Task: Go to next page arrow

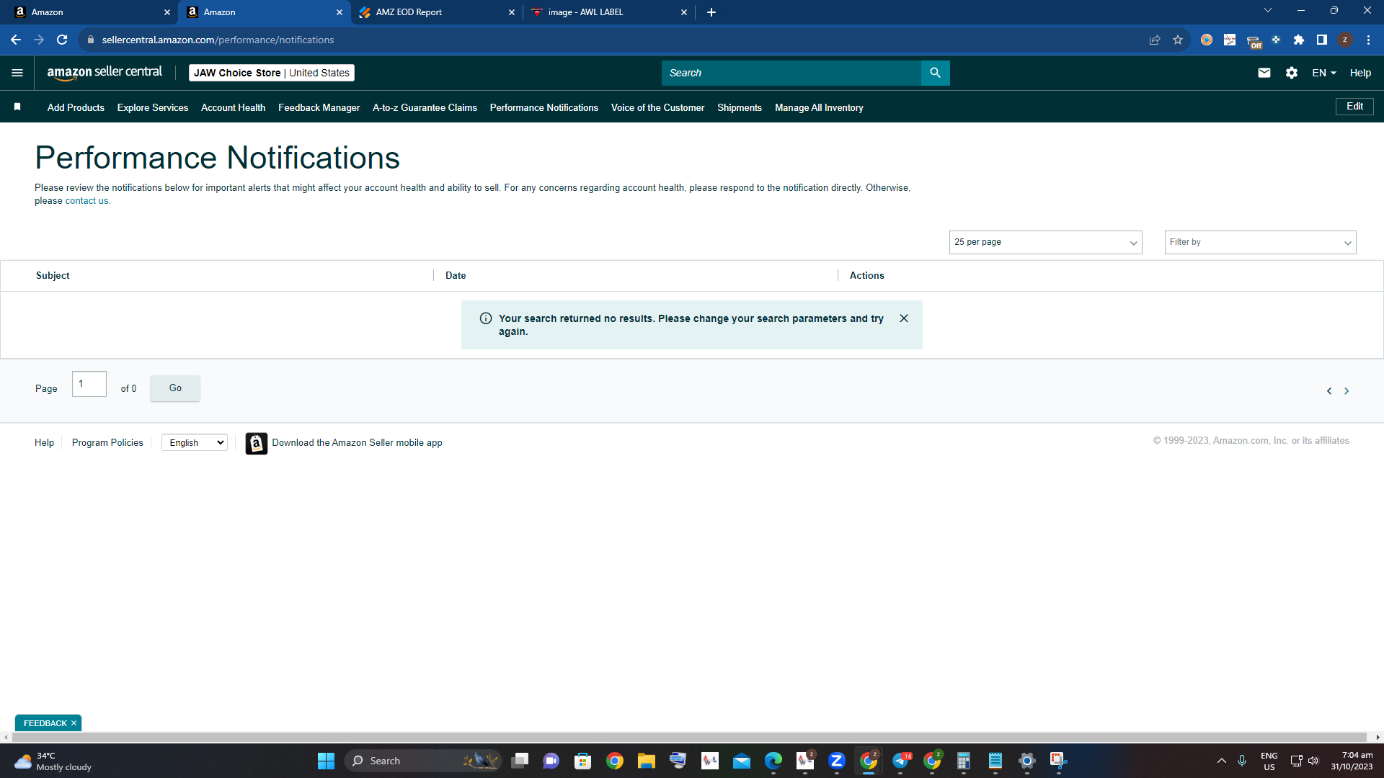Action: coord(1347,391)
